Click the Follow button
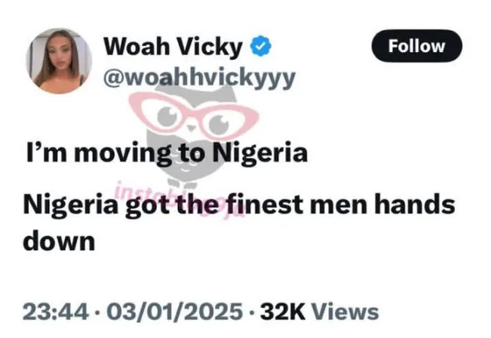 [416, 46]
